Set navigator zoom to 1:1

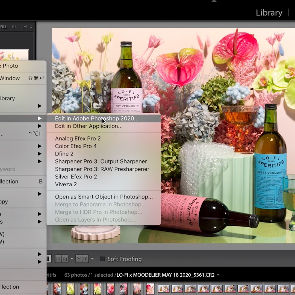point(14,27)
